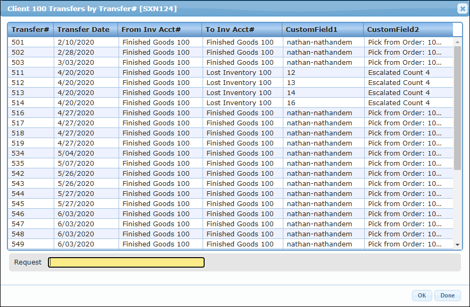Click Lost Inventory 100 in row 513
This screenshot has width=470, height=307.
point(239,93)
